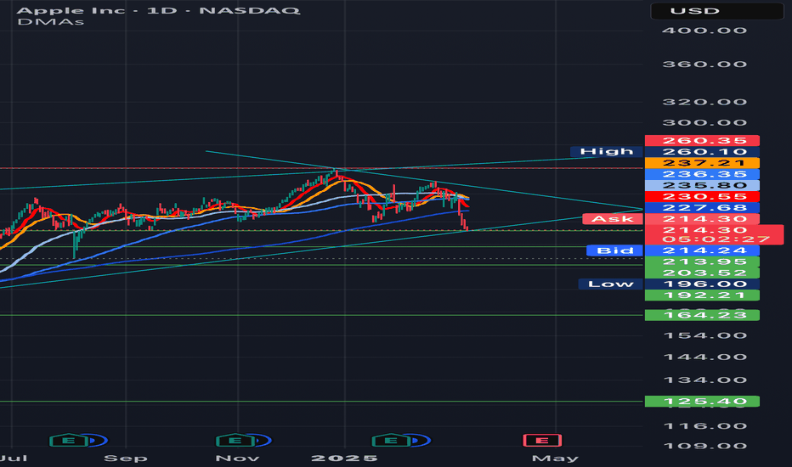
Task: Click the dark blue 227.68 label
Action: point(702,207)
